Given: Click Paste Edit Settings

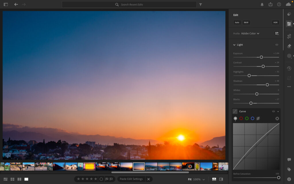Looking at the screenshot, I should point(131,179).
